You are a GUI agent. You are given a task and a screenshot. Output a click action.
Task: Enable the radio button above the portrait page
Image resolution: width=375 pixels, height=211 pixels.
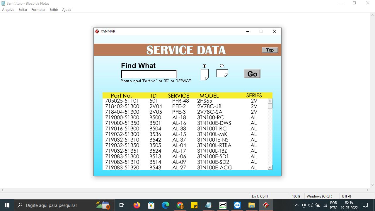[204, 66]
